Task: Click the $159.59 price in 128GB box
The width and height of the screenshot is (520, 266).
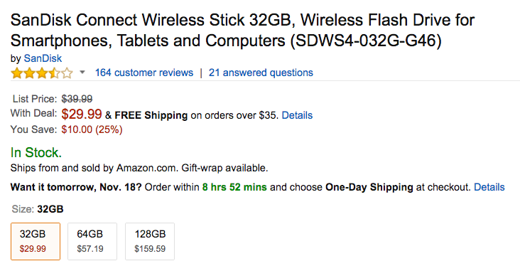Action: tap(150, 249)
